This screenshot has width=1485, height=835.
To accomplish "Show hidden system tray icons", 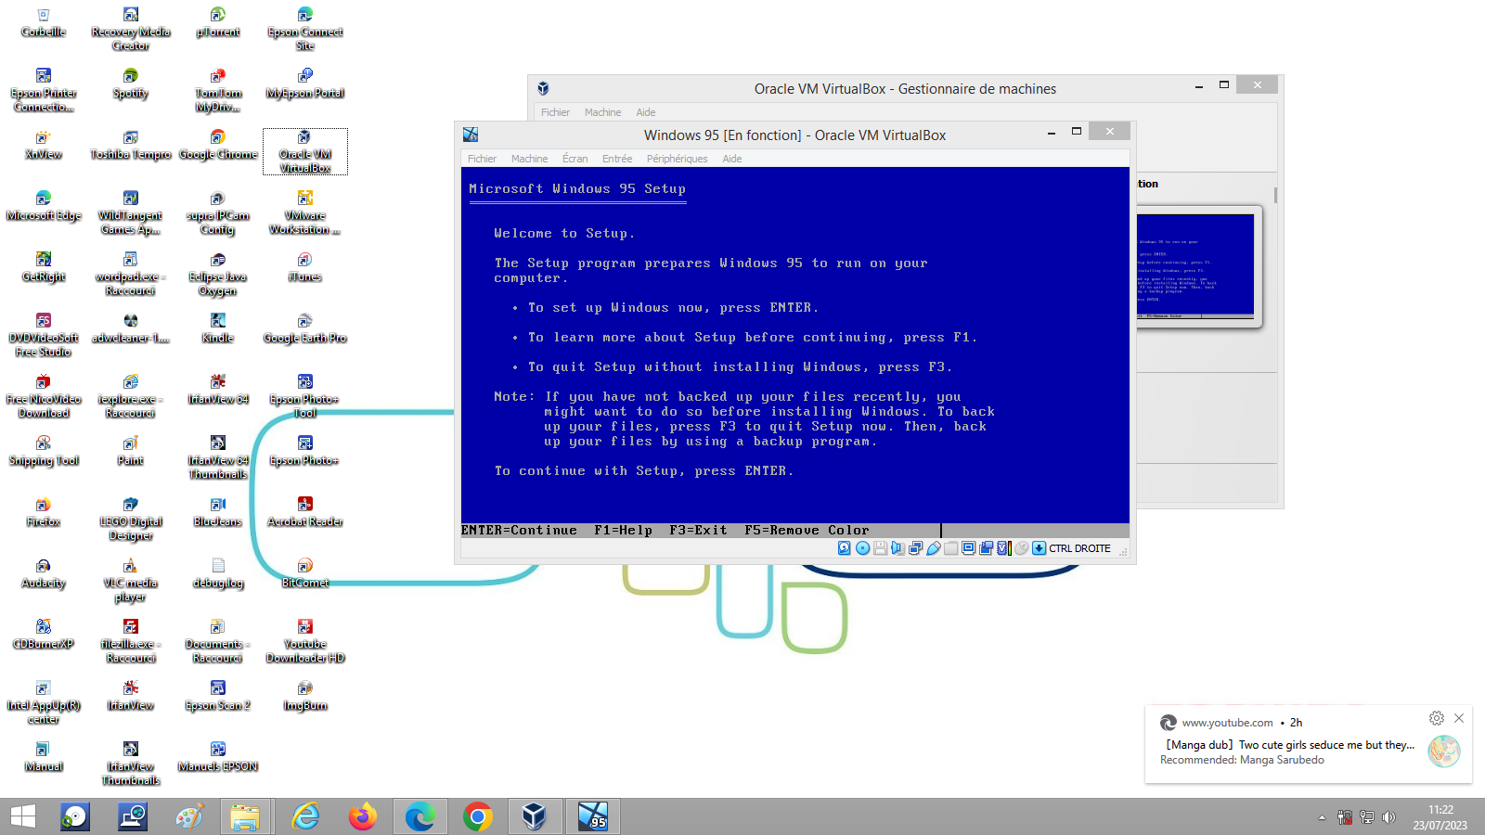I will coord(1322,817).
